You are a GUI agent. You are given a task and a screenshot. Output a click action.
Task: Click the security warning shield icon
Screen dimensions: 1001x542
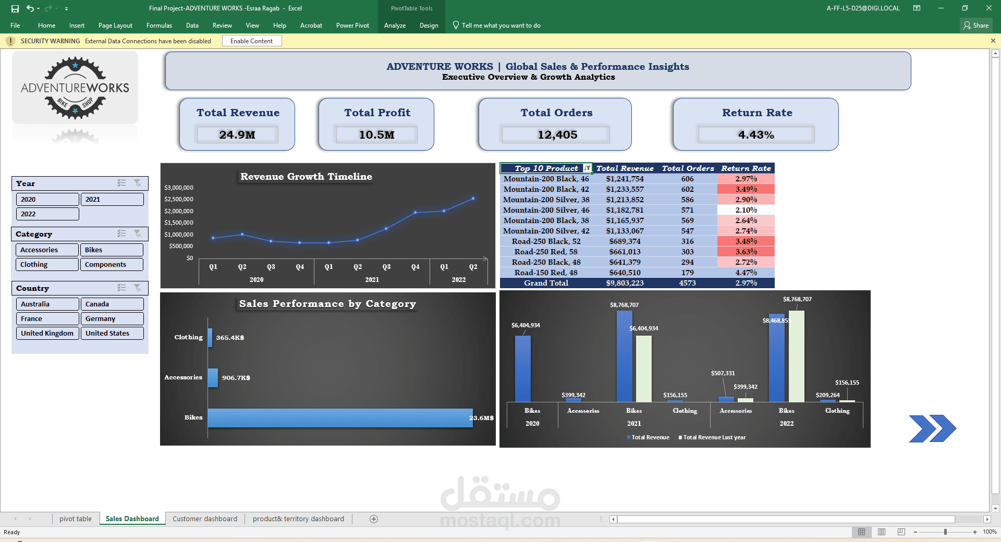pos(10,41)
